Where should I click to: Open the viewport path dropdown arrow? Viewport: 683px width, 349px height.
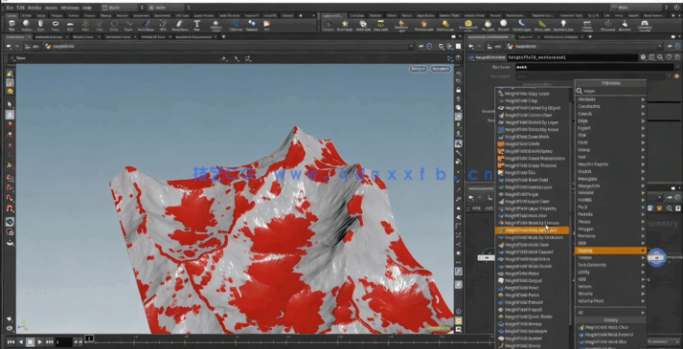[411, 46]
